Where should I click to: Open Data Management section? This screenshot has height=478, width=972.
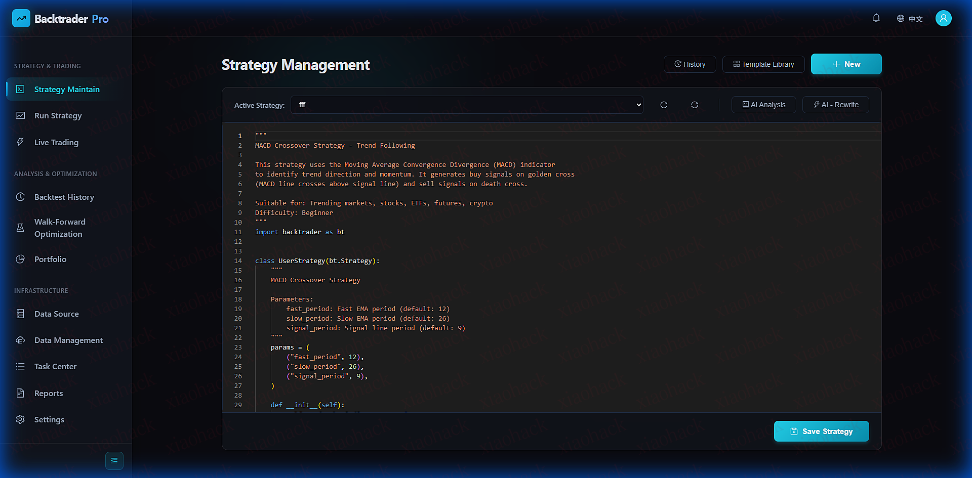pos(68,340)
